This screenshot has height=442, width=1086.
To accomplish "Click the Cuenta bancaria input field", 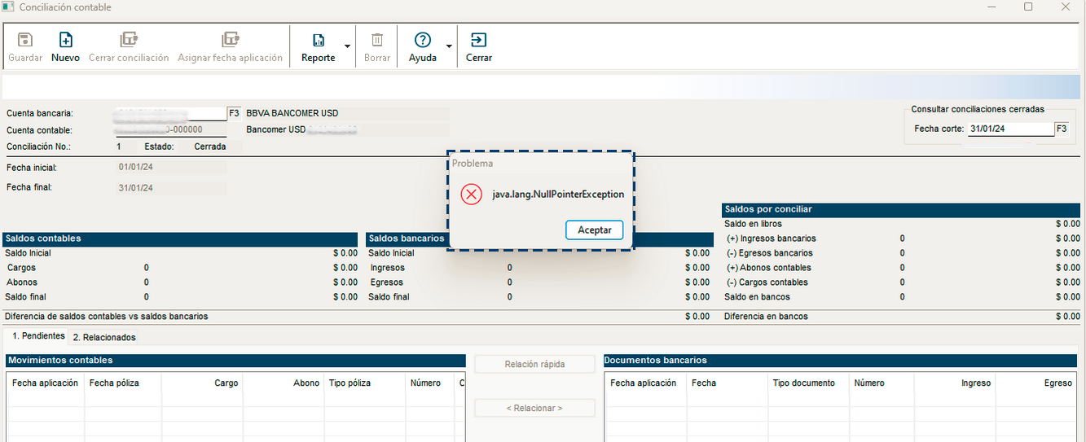I will [x=169, y=113].
